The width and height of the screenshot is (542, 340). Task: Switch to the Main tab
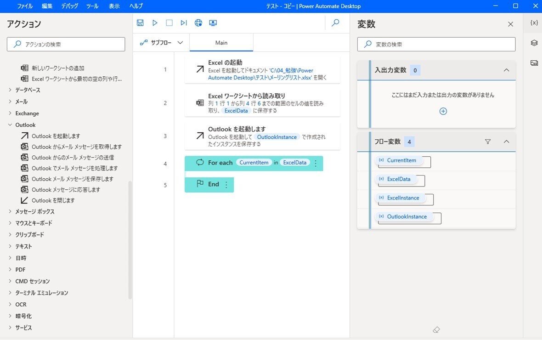(x=221, y=43)
